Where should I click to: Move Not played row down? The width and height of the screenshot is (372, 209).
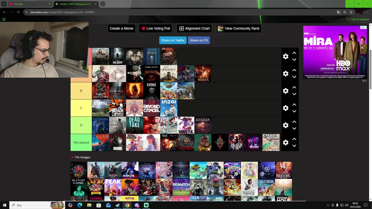click(x=294, y=146)
